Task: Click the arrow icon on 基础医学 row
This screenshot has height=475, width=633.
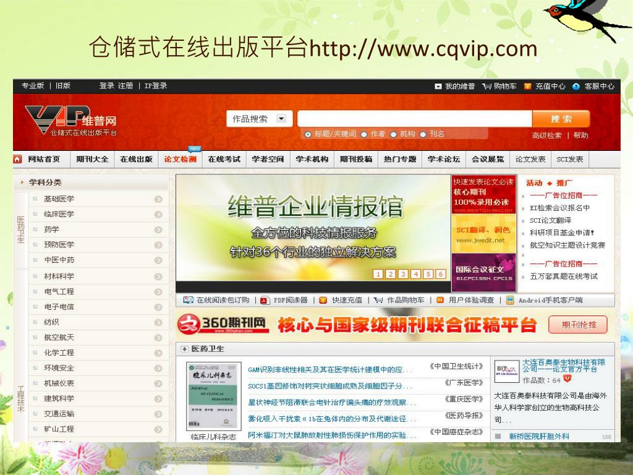Action: pyautogui.click(x=158, y=199)
